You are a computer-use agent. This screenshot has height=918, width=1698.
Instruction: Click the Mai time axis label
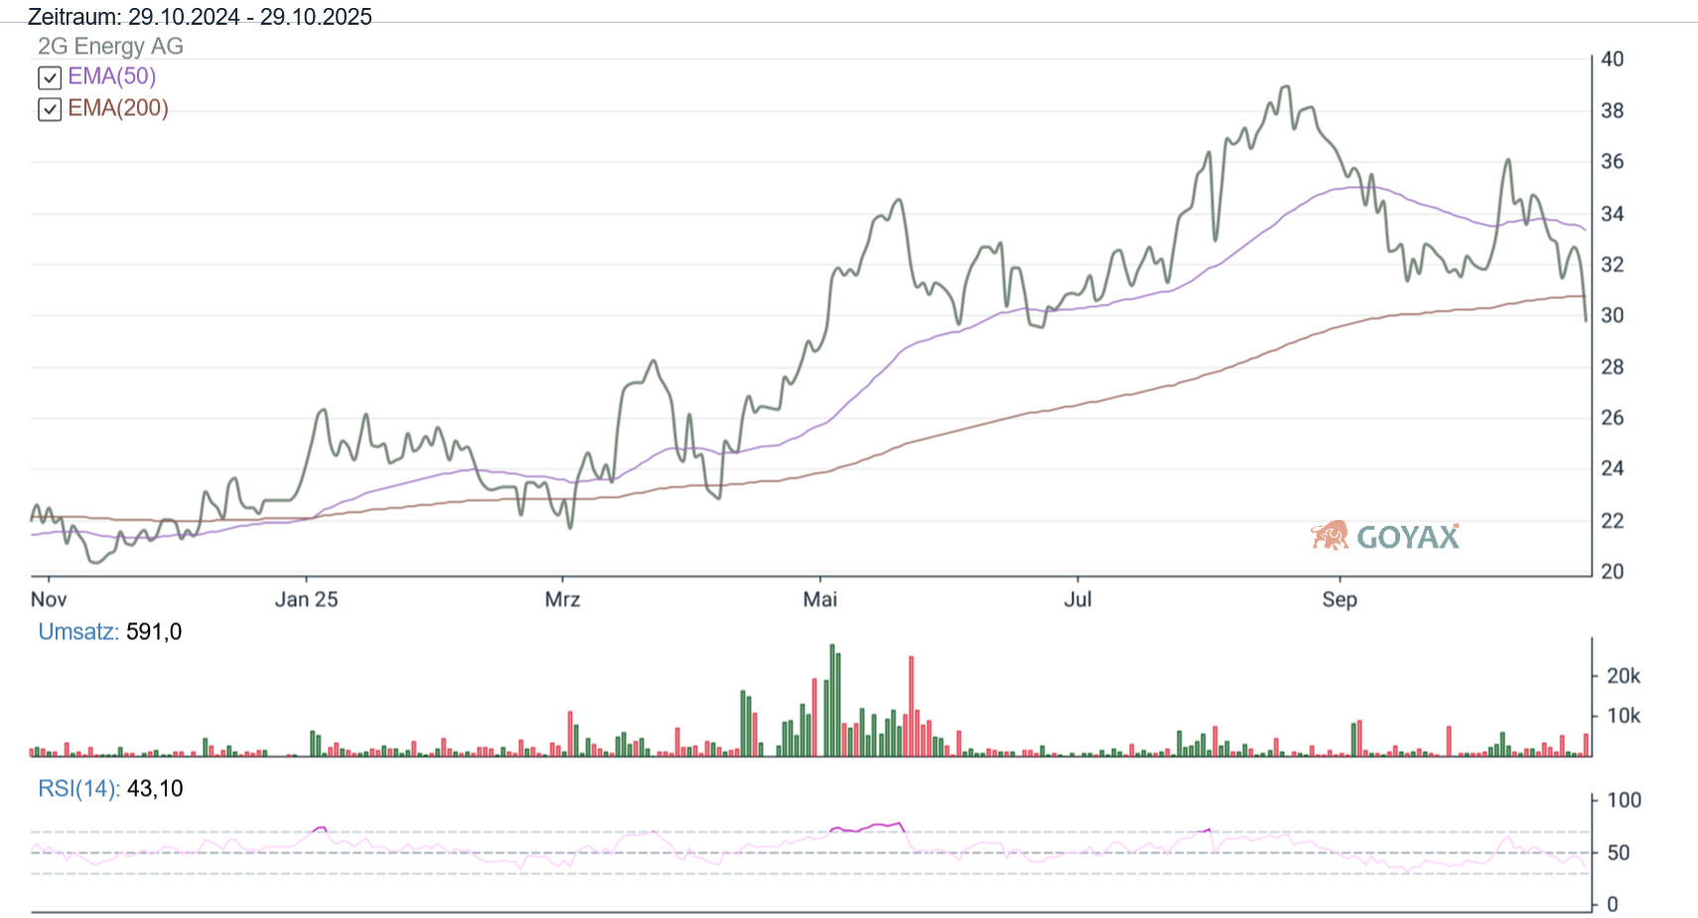(820, 598)
